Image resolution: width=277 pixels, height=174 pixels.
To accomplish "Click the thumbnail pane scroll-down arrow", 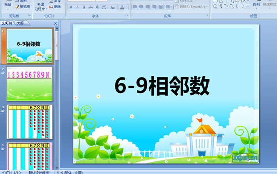I will [x=57, y=168].
